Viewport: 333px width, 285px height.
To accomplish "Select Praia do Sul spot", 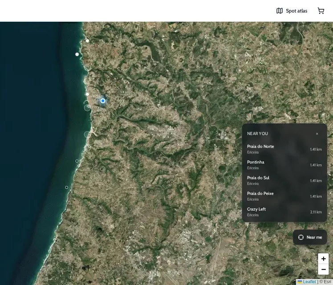I will (284, 180).
